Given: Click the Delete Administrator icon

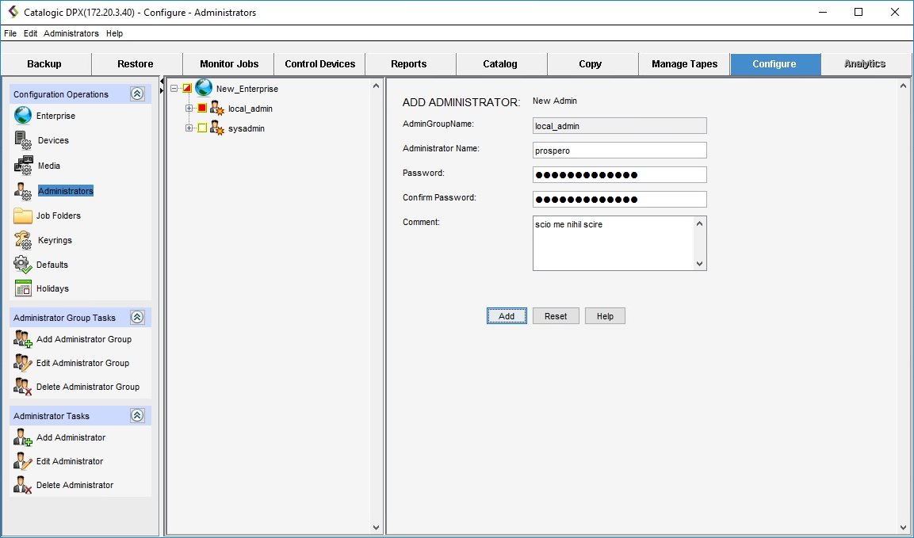Looking at the screenshot, I should pos(23,485).
